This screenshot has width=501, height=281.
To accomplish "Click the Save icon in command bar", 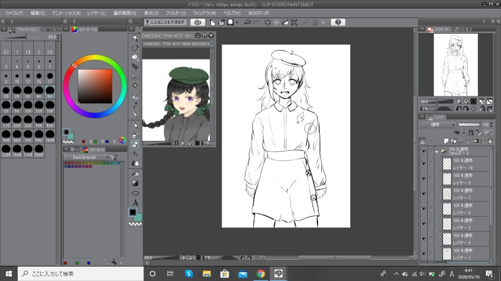I will [230, 22].
